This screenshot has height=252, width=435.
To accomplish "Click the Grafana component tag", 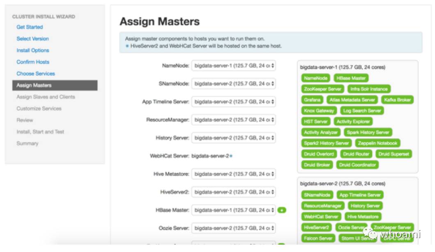I will 312,100.
